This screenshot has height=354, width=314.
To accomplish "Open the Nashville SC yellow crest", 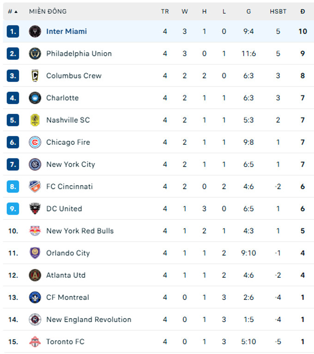I will pyautogui.click(x=35, y=120).
